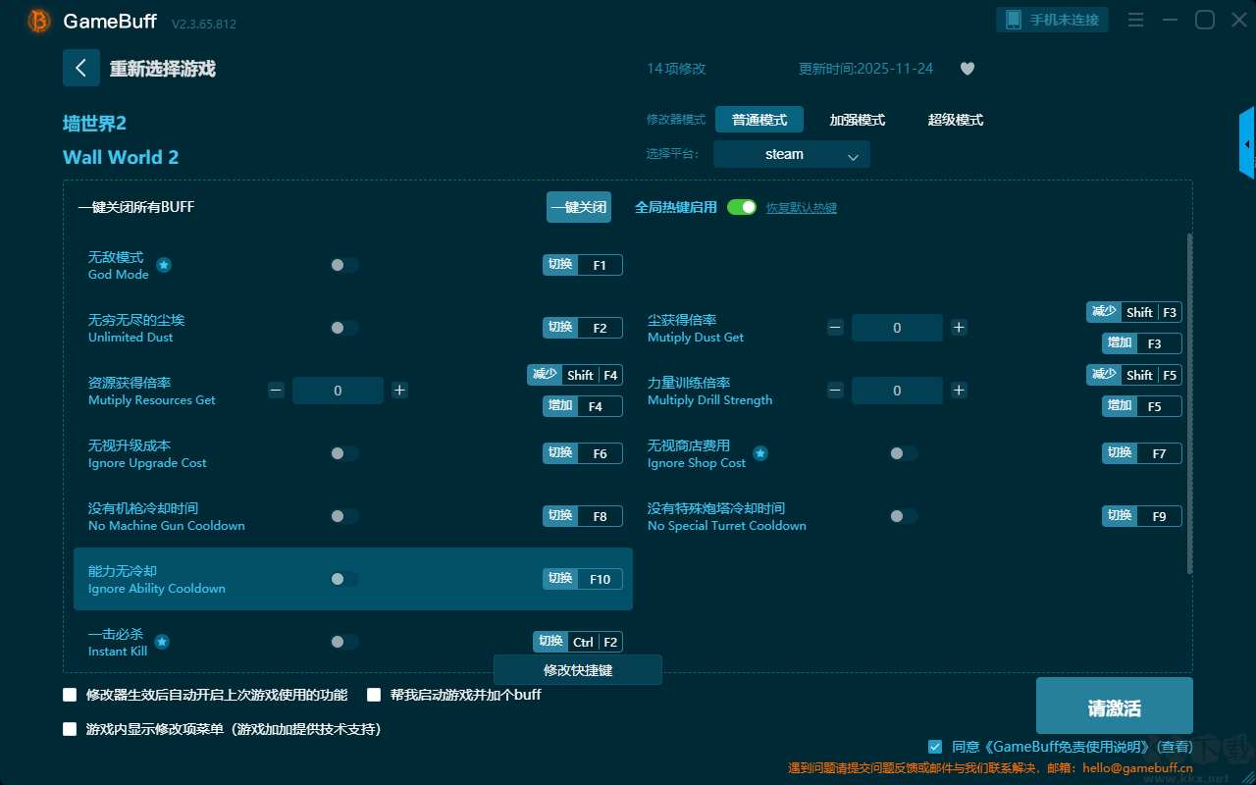Click the F8 machine gun hotkey button
Image resolution: width=1256 pixels, height=785 pixels.
tap(583, 516)
